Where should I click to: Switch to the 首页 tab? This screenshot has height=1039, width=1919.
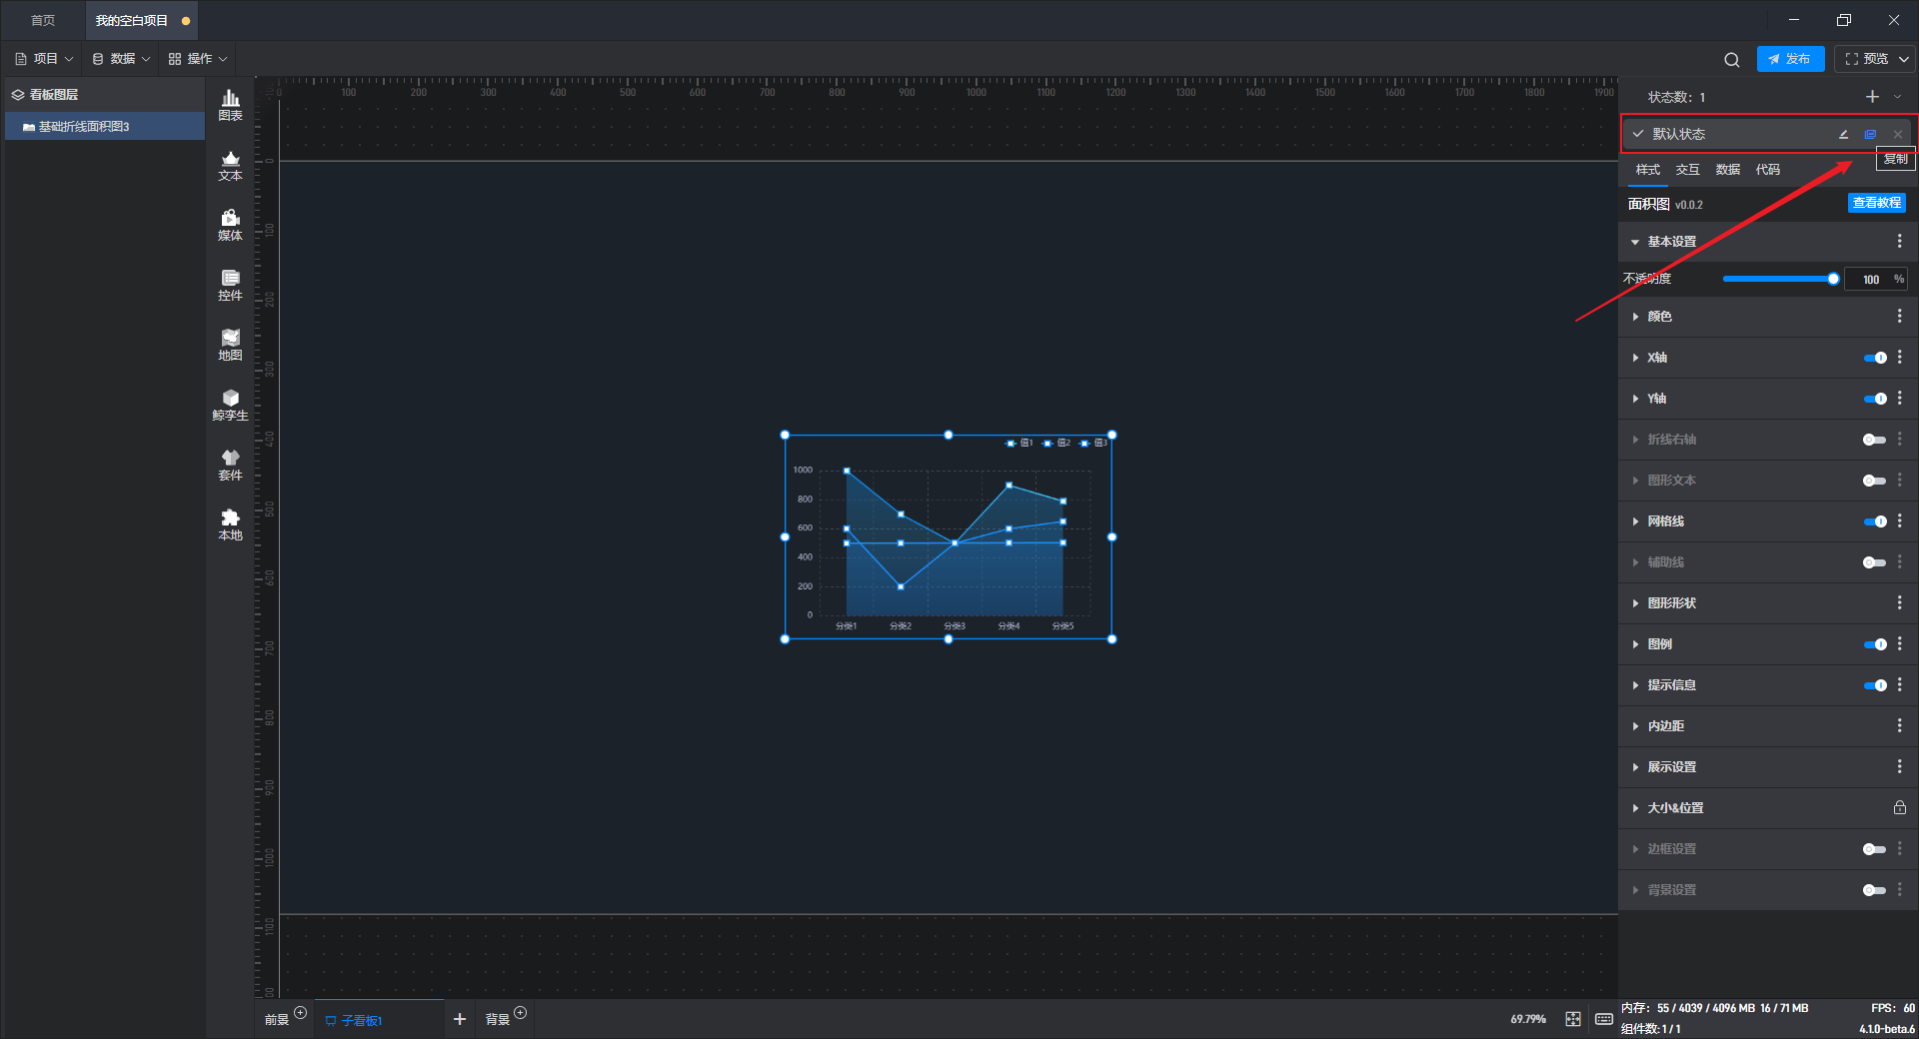(x=43, y=20)
